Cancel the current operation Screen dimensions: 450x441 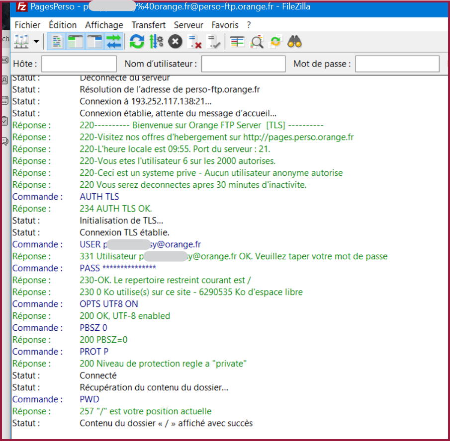tap(175, 42)
